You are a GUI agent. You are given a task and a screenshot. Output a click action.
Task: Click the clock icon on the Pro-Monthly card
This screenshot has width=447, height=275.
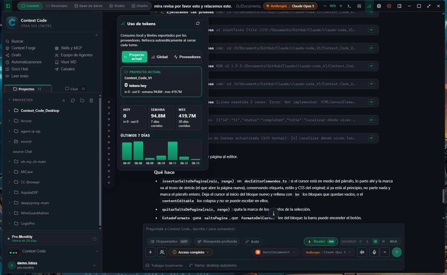tap(95, 239)
